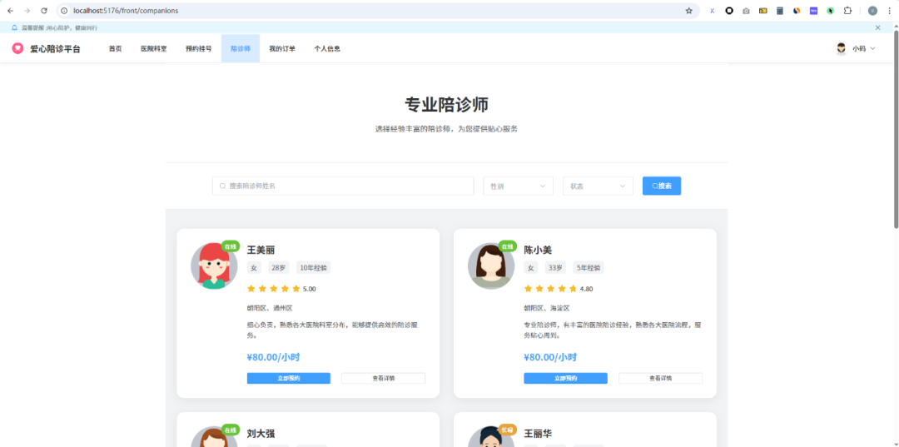Viewport: 899px width, 447px height.
Task: Click the site info icon in address bar
Action: [64, 11]
